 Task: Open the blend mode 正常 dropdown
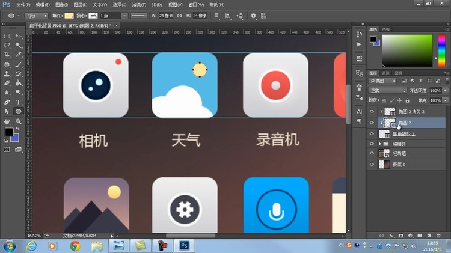(387, 91)
